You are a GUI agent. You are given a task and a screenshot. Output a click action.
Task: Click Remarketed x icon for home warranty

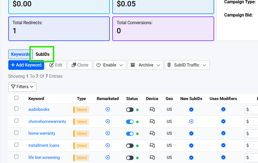pyautogui.click(x=108, y=133)
